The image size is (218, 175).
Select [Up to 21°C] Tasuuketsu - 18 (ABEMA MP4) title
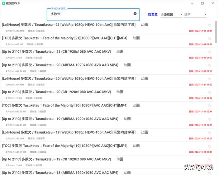tap(60, 172)
